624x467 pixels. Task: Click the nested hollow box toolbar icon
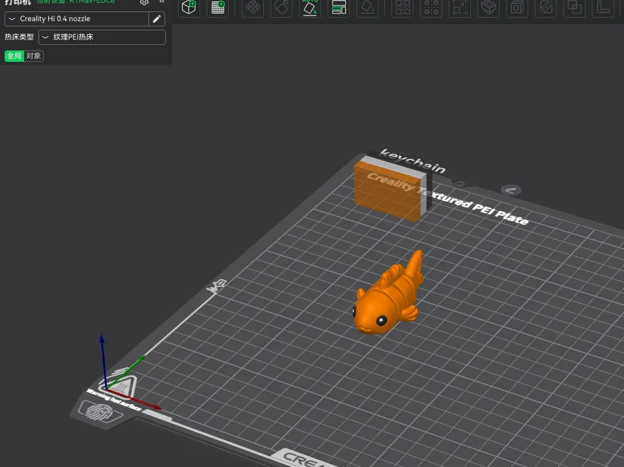[x=488, y=7]
